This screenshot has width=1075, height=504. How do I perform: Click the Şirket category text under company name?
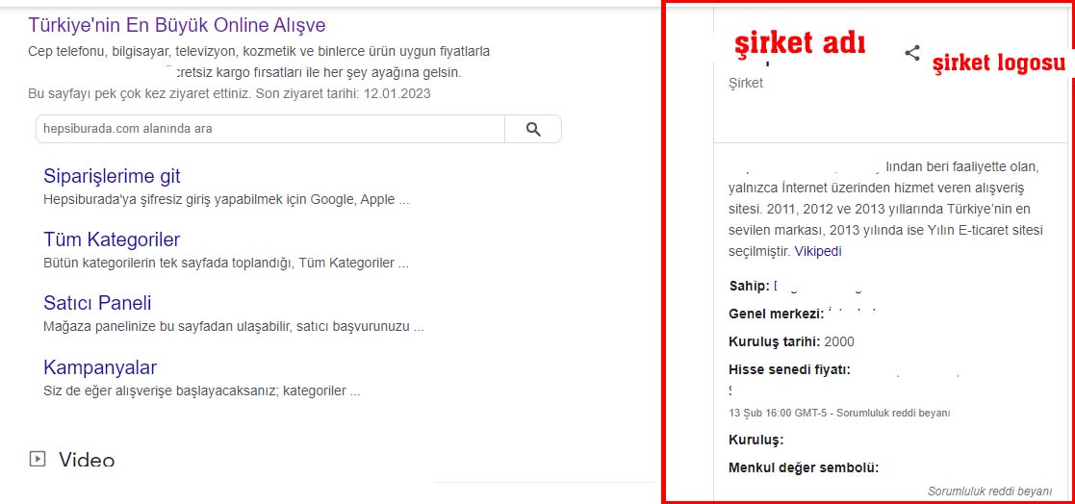746,83
